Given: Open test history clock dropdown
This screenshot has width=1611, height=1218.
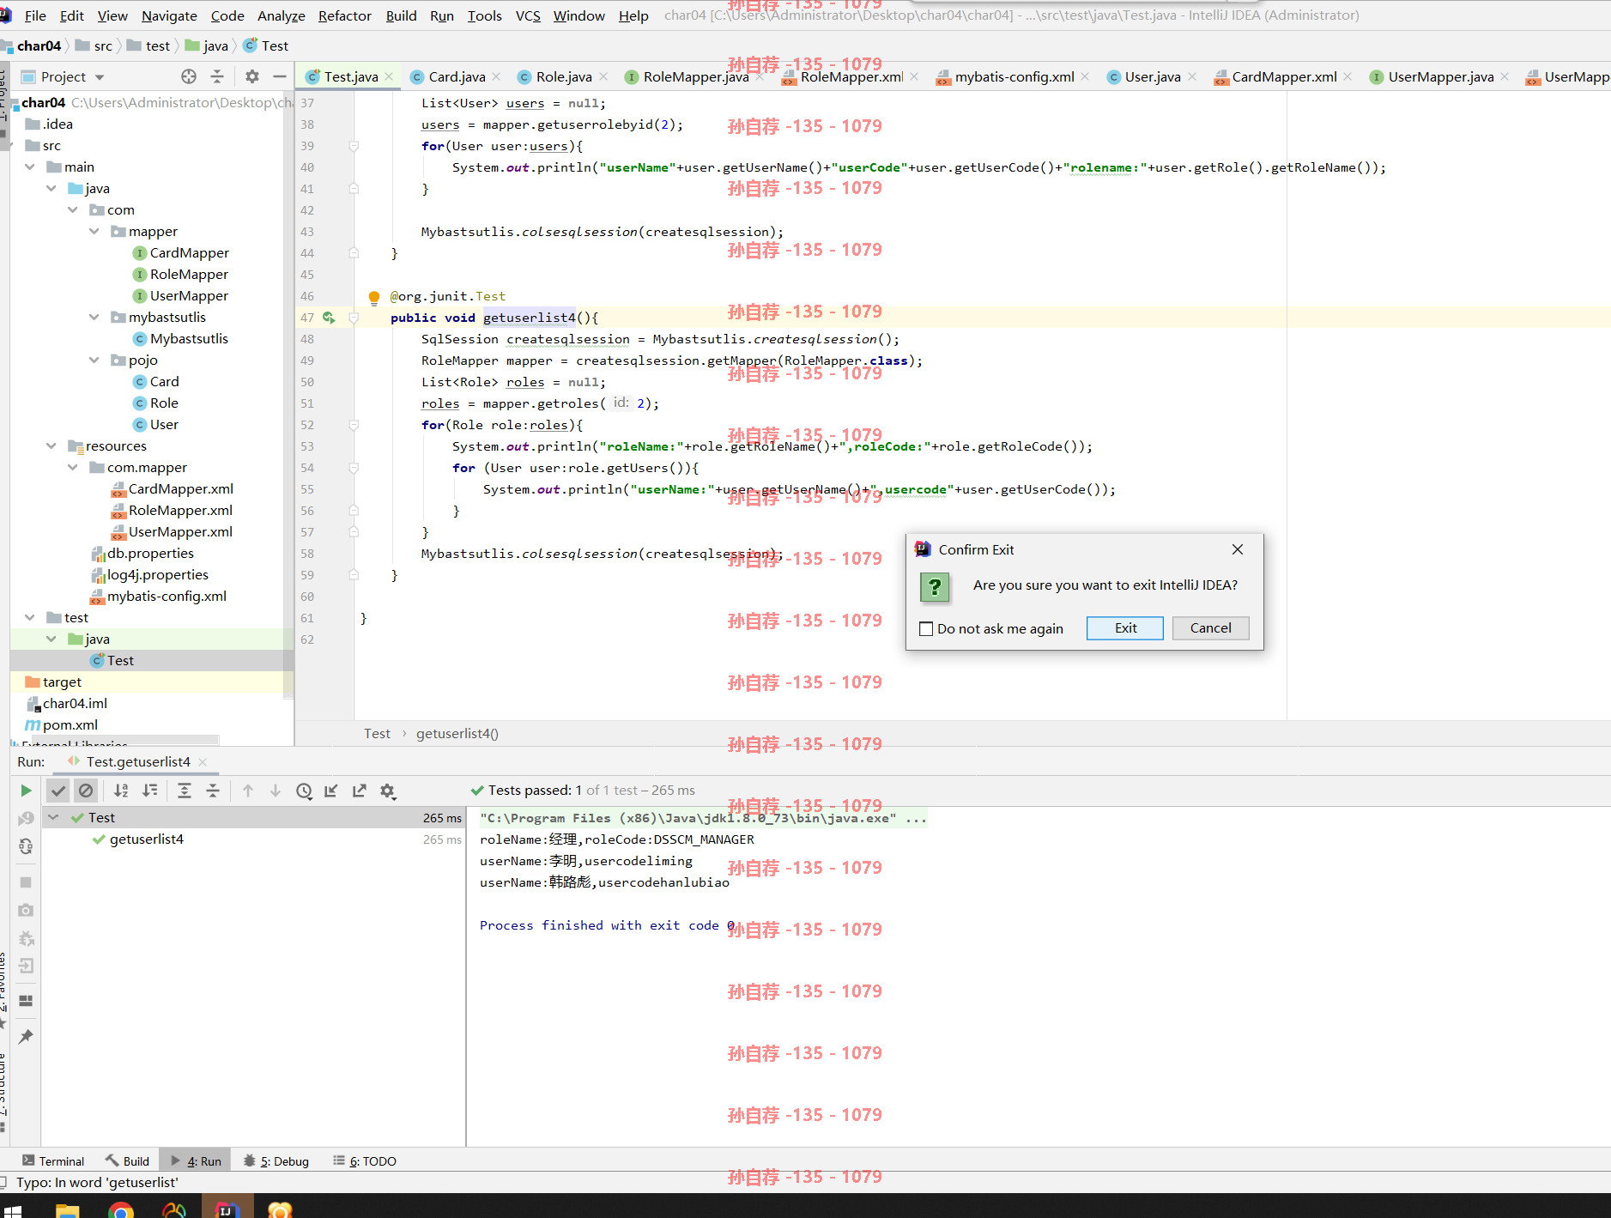Looking at the screenshot, I should point(304,791).
